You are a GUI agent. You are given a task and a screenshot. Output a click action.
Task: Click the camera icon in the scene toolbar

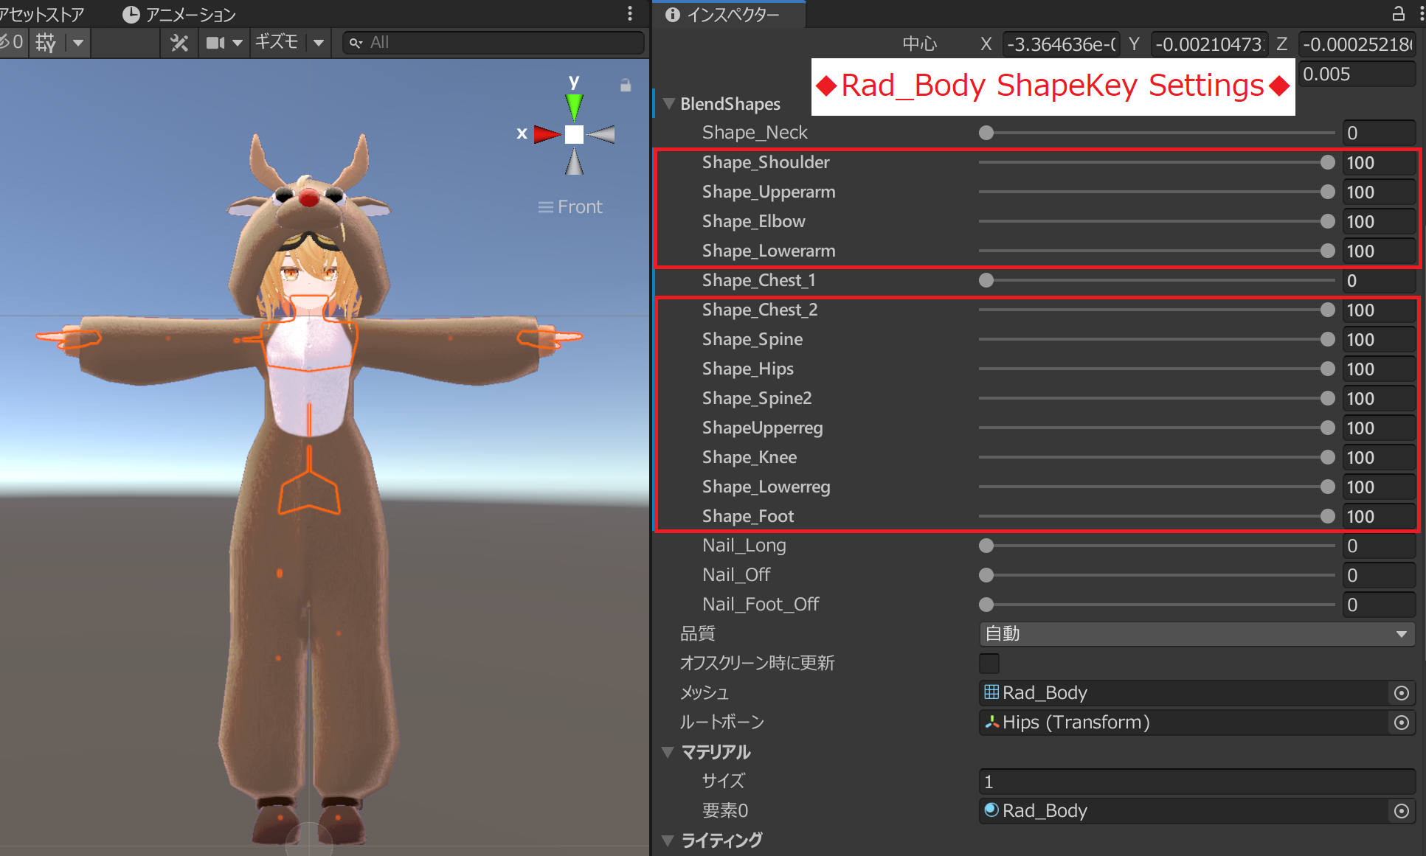point(216,42)
